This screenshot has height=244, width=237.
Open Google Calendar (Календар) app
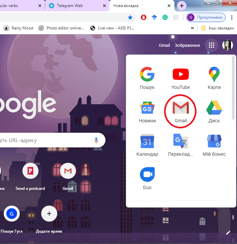[x=147, y=145]
